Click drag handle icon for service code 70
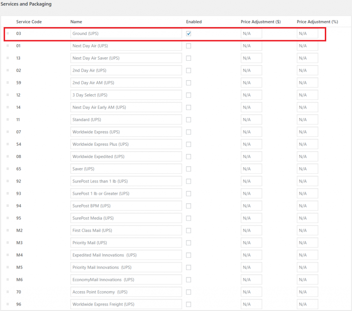This screenshot has width=352, height=311. pyautogui.click(x=8, y=292)
